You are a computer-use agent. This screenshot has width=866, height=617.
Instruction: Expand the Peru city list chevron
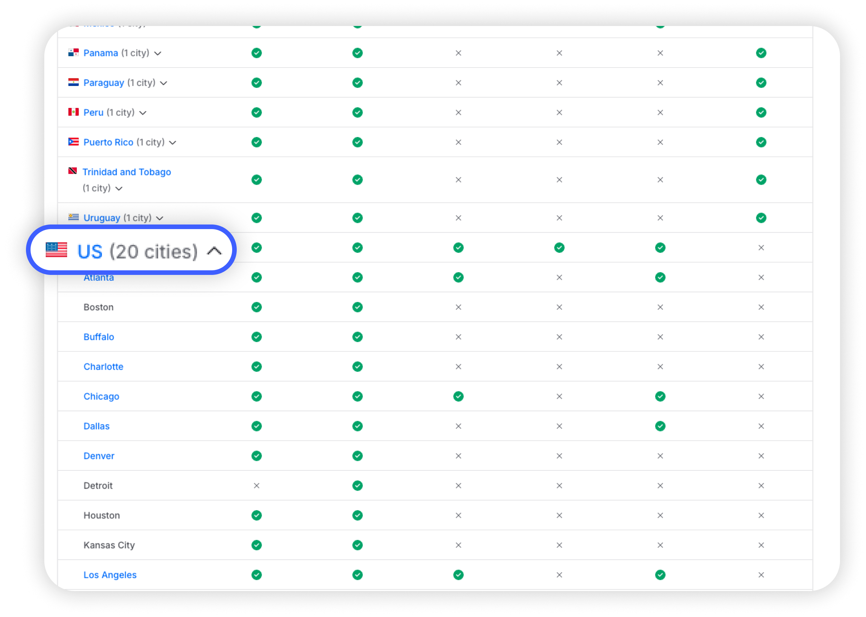click(x=143, y=113)
